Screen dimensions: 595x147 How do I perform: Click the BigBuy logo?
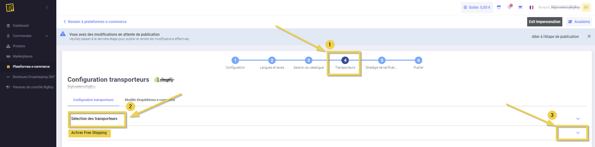tap(10, 7)
